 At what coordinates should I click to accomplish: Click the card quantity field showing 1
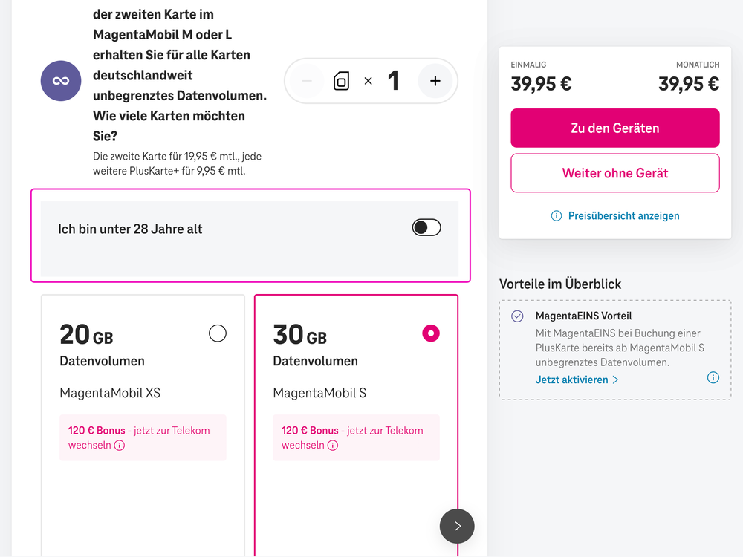click(394, 81)
